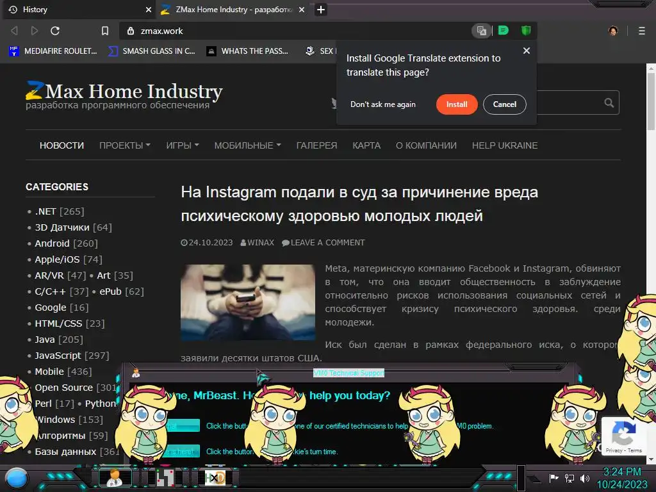This screenshot has height=492, width=656.
Task: Open the AR/VR category
Action: tap(49, 275)
